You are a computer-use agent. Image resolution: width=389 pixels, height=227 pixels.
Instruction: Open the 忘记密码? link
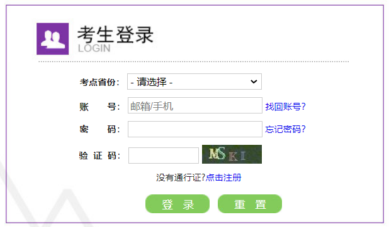pyautogui.click(x=286, y=129)
